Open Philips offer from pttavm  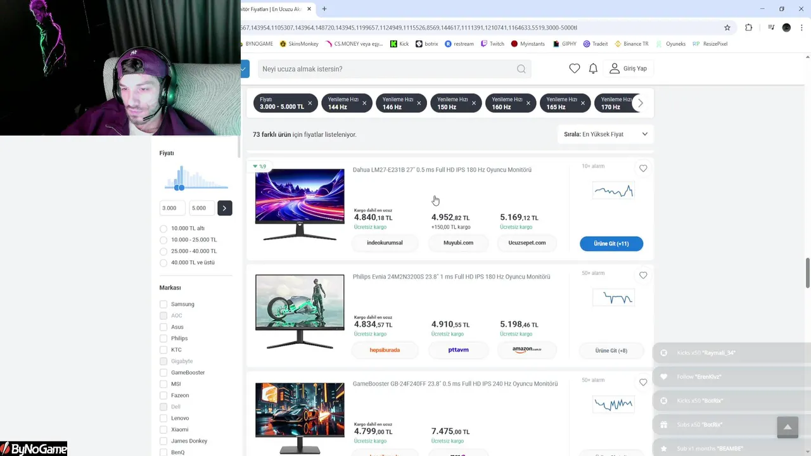(458, 350)
